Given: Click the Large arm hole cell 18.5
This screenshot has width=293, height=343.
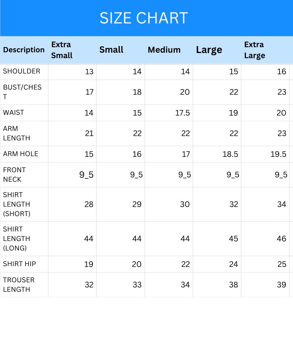Looking at the screenshot, I should [230, 154].
